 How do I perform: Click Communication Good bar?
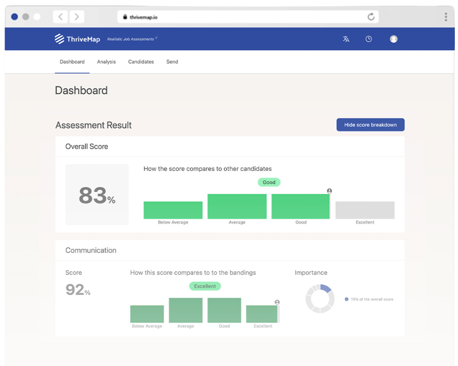224,310
